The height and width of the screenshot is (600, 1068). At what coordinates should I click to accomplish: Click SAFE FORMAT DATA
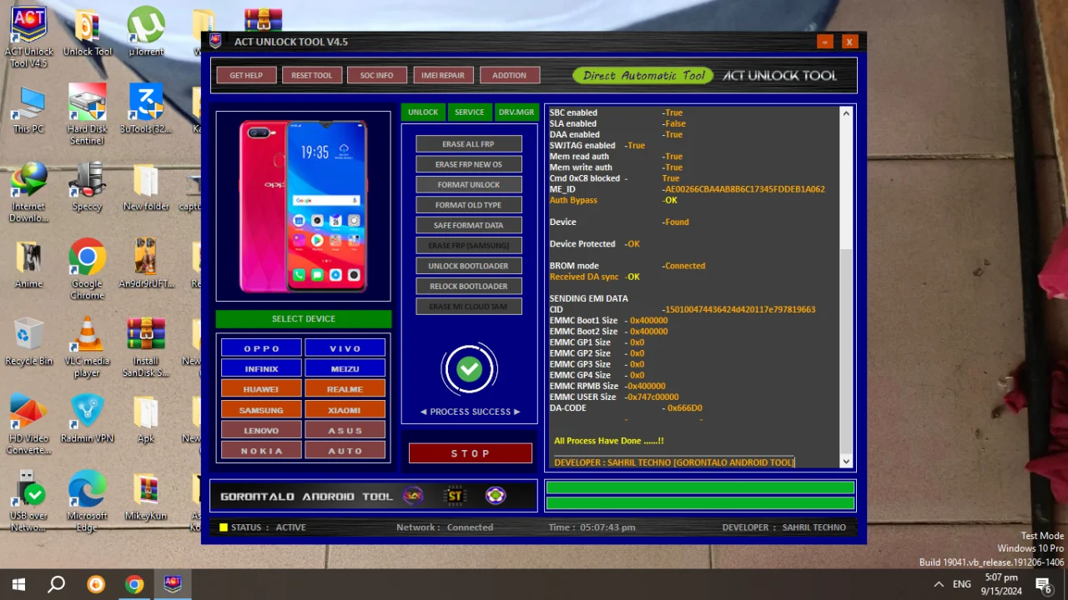coord(469,225)
